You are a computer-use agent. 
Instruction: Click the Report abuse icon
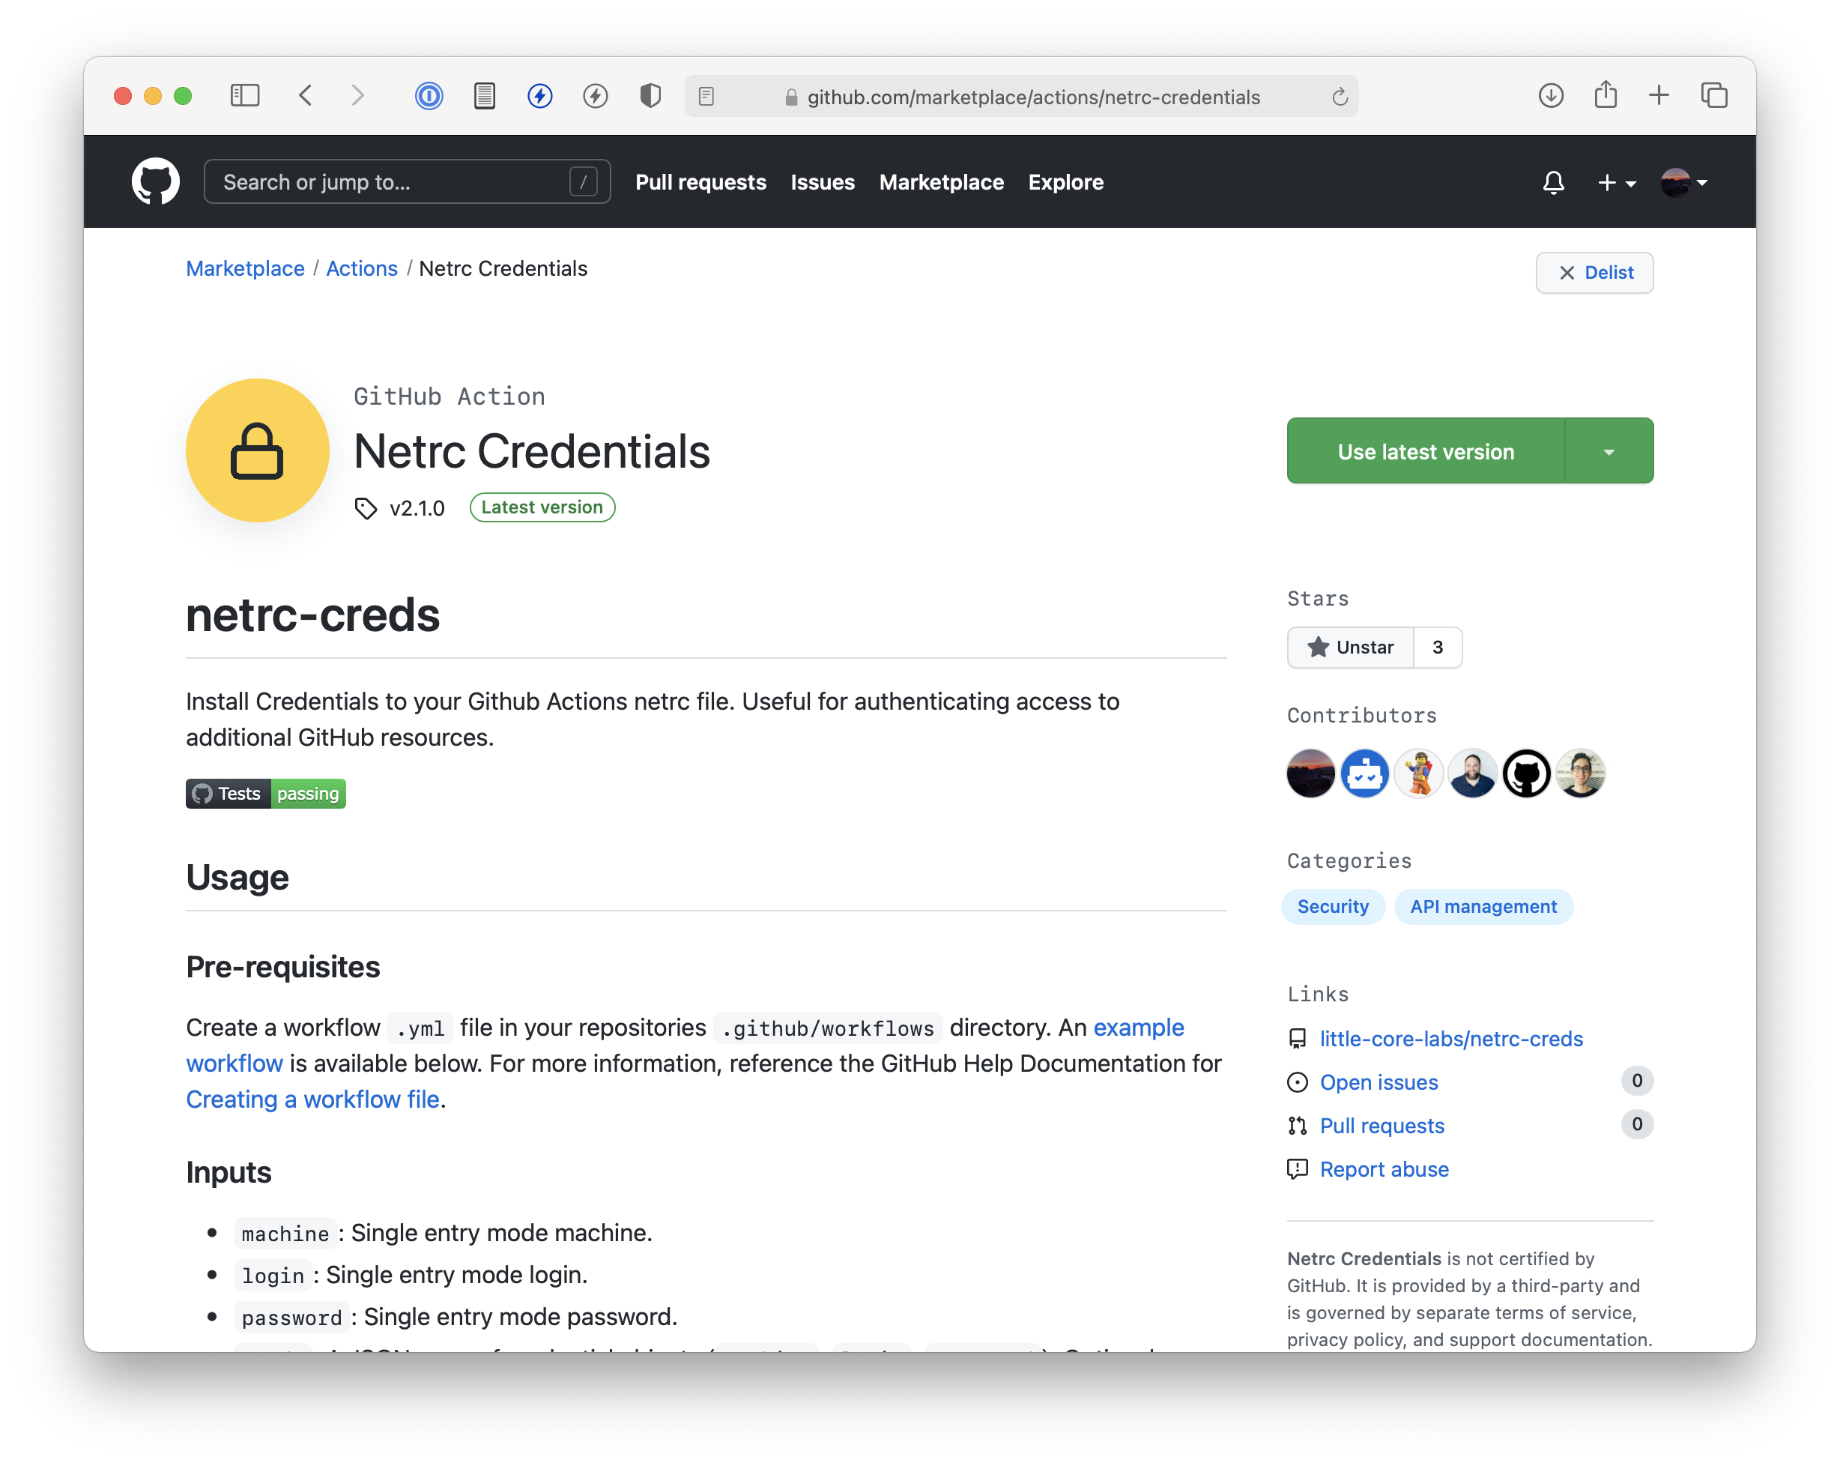pos(1298,1169)
